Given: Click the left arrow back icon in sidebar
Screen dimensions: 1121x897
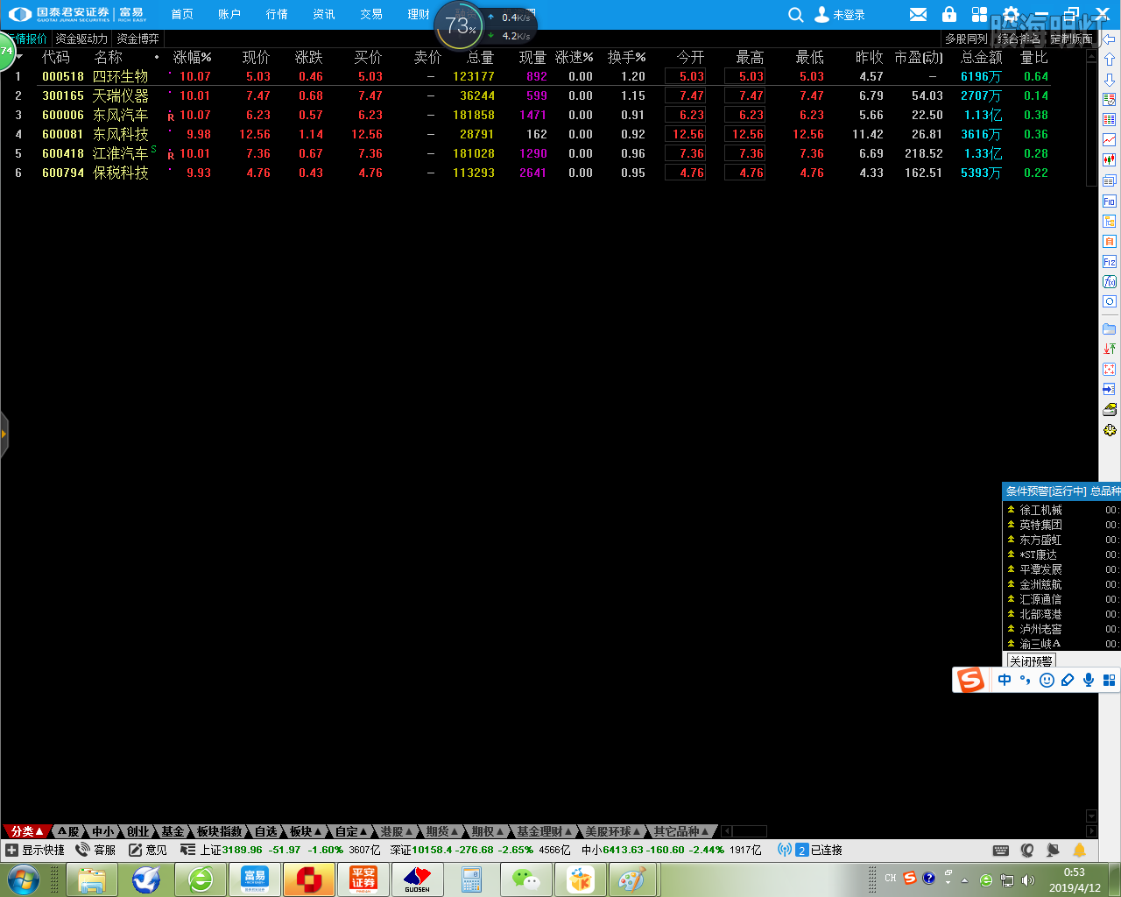Looking at the screenshot, I should pyautogui.click(x=1110, y=39).
